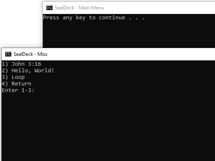Click the '2) Hello, World!' menu line
Viewport: 215px width, 161px height.
pyautogui.click(x=28, y=71)
